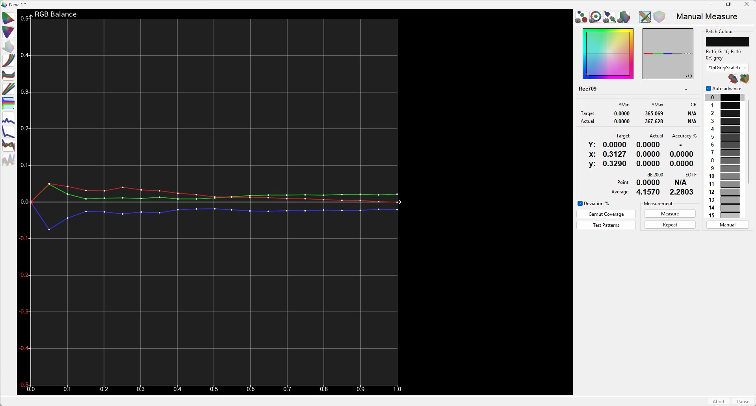Open the single blue line dE graph
The image size is (756, 406).
tap(8, 119)
